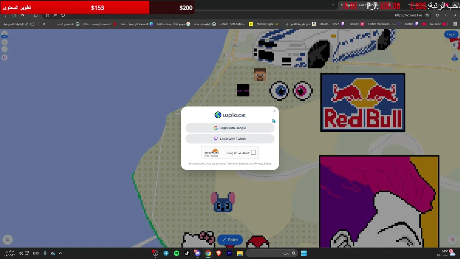The width and height of the screenshot is (460, 259).
Task: Open the TikFinity bookmark
Action: pyautogui.click(x=356, y=24)
